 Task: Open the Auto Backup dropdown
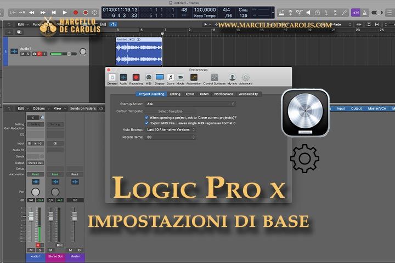171,130
